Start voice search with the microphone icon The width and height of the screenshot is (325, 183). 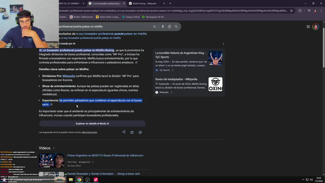pos(163,26)
